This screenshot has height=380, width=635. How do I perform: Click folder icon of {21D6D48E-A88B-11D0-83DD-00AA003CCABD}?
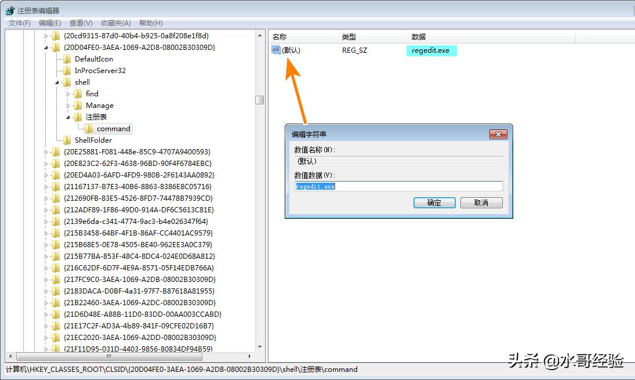coord(56,315)
